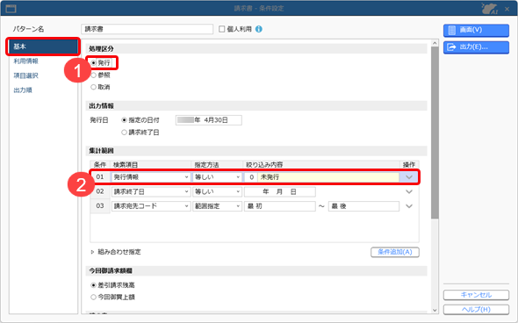Image resolution: width=518 pixels, height=323 pixels.
Task: Click the vertical scrollbar thumb
Action: tap(435, 133)
